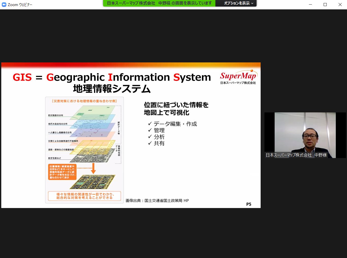Click the page number 'P5'
Screen dimensions: 347x258
tap(249, 204)
